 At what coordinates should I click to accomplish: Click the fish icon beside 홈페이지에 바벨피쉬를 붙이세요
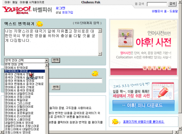(x=116, y=122)
